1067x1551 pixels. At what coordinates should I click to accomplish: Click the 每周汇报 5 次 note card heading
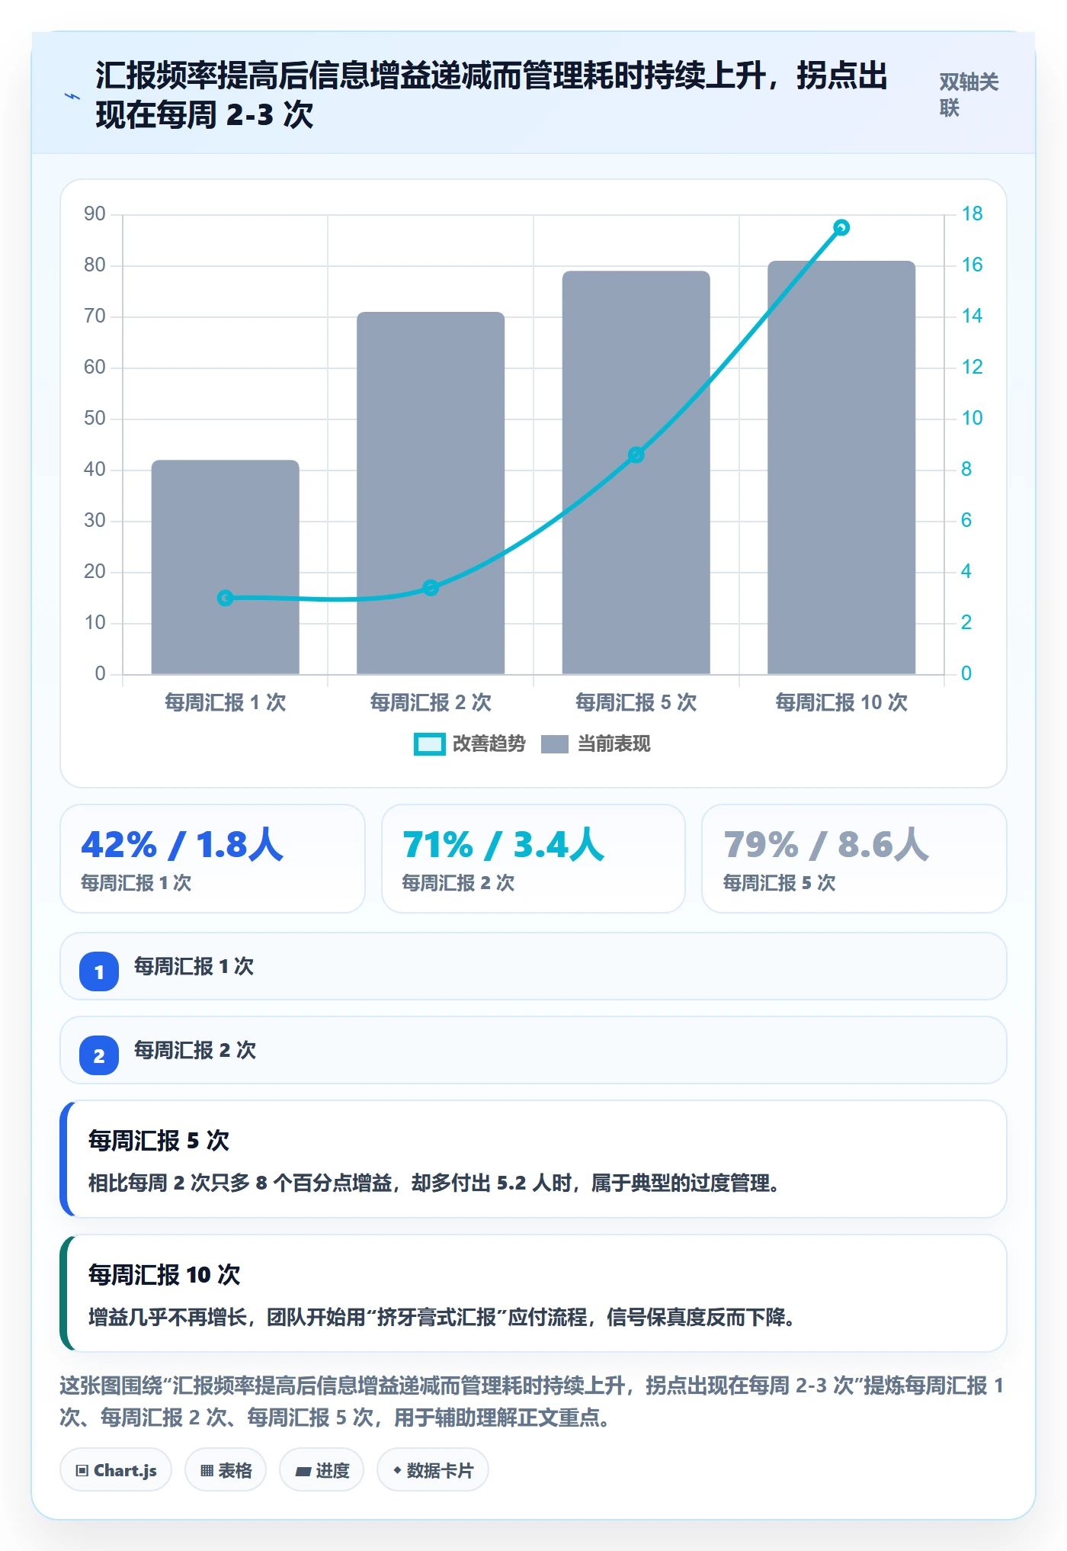click(x=159, y=1141)
